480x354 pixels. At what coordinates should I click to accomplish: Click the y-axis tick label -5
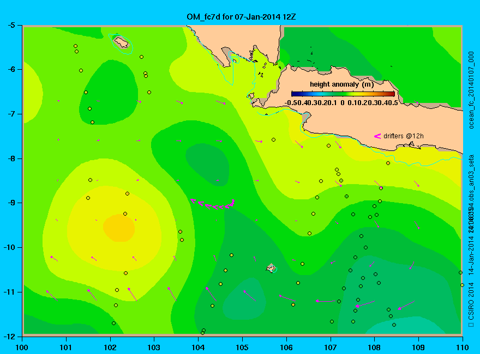pos(11,25)
